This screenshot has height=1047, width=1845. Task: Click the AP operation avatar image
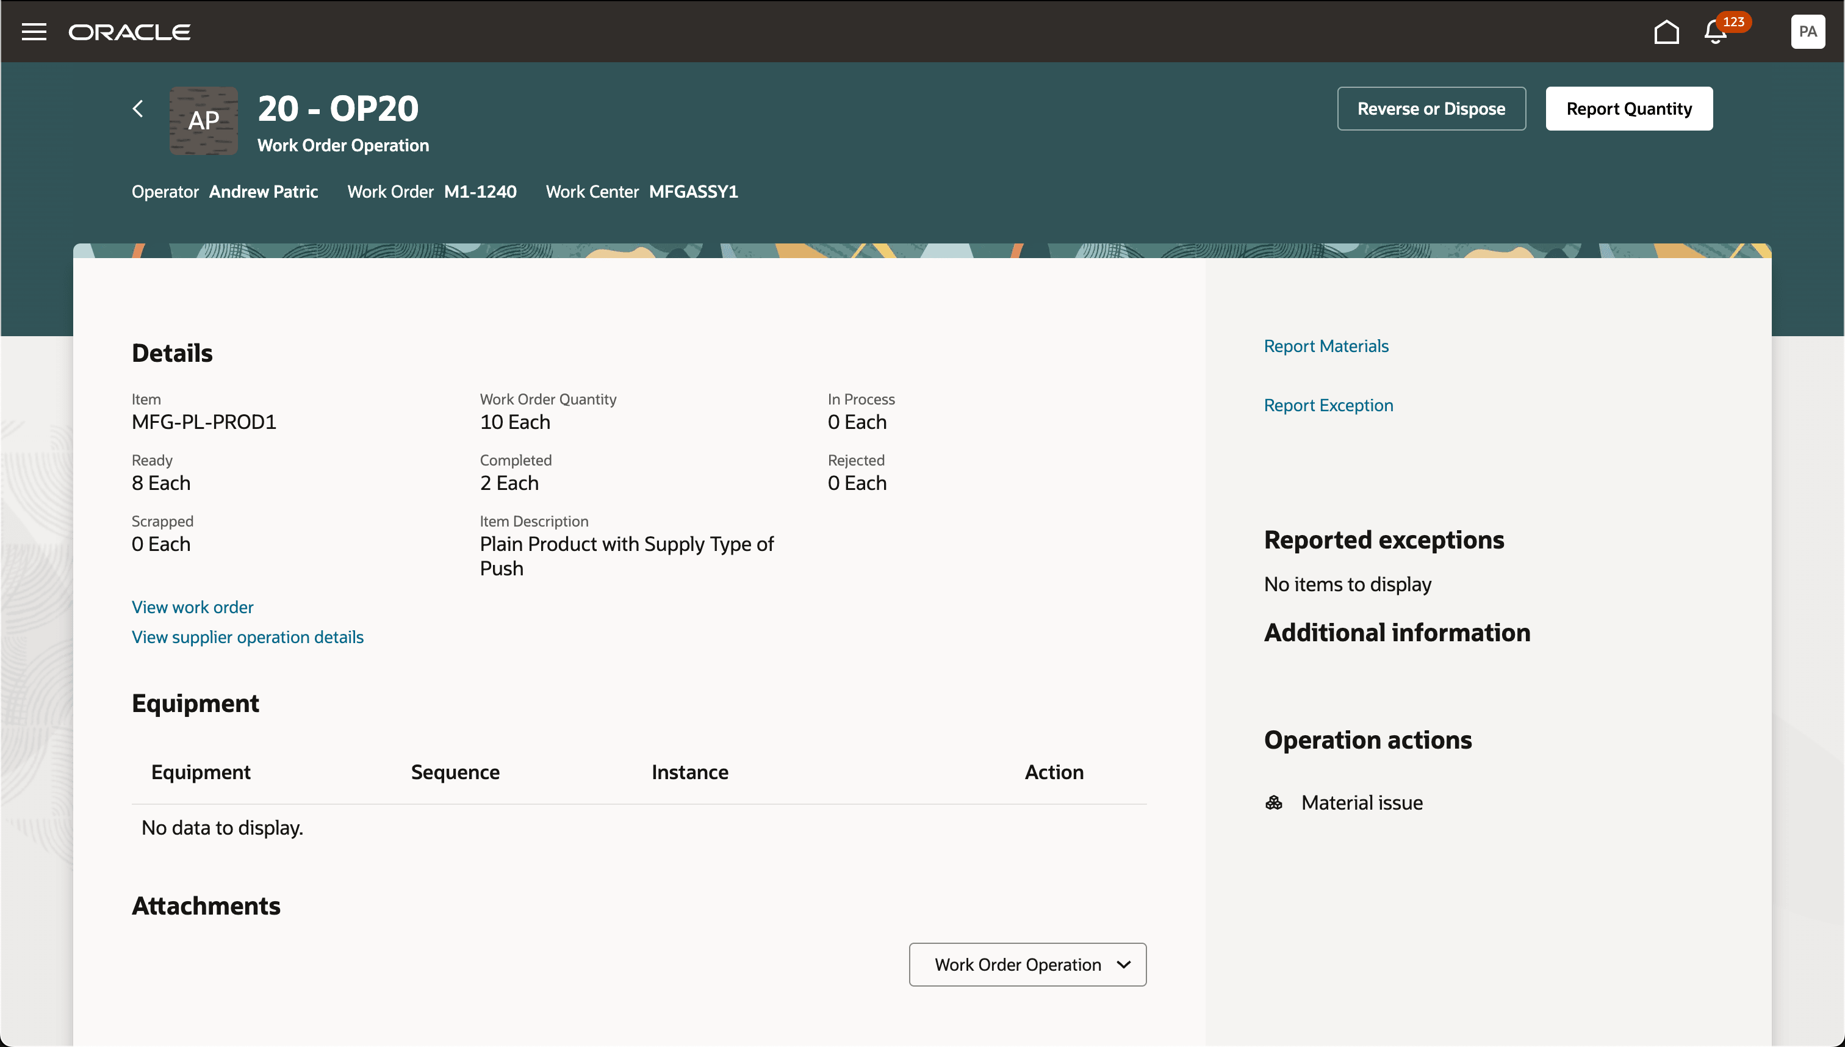pyautogui.click(x=204, y=121)
